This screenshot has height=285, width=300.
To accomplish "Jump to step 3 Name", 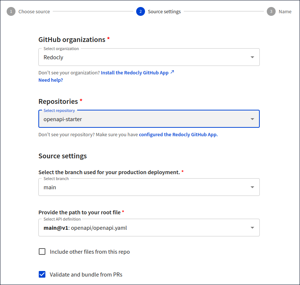I will [x=279, y=11].
